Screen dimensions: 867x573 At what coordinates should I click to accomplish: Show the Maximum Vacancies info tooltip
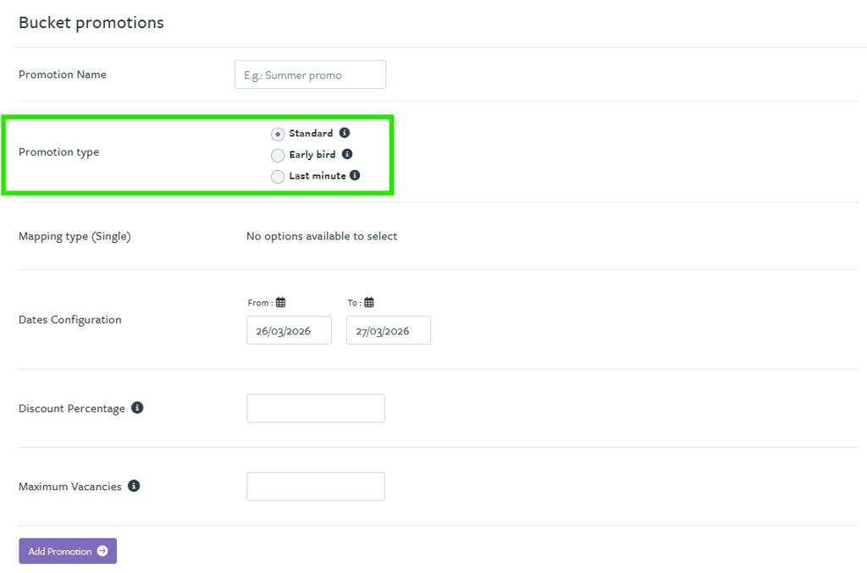pyautogui.click(x=134, y=486)
